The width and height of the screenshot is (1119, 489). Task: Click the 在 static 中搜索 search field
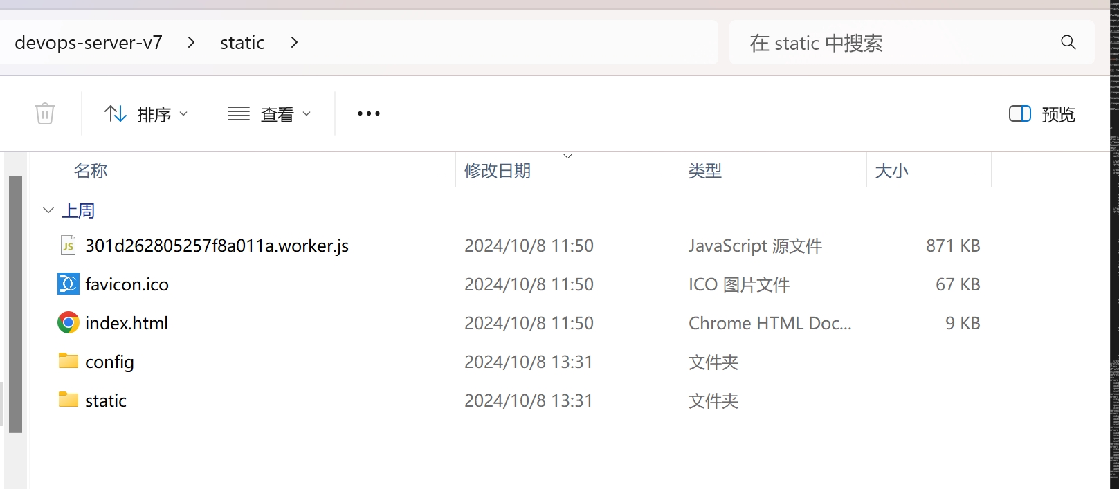click(x=893, y=43)
